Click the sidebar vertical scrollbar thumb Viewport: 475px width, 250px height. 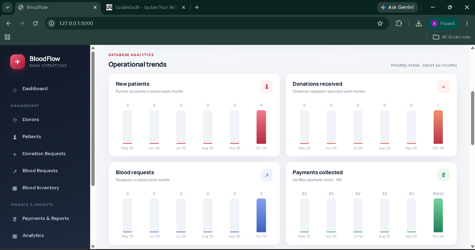pyautogui.click(x=93, y=119)
